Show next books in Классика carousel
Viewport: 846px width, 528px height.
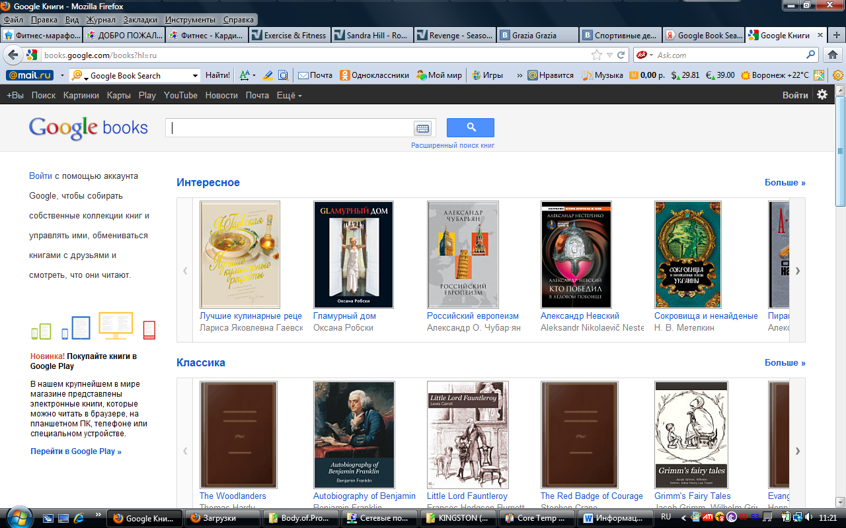point(798,451)
